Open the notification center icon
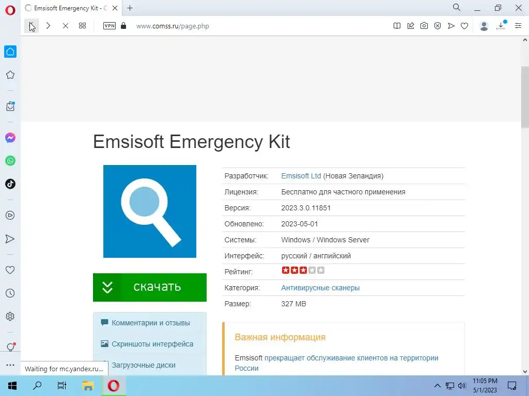This screenshot has width=529, height=396. [x=512, y=386]
